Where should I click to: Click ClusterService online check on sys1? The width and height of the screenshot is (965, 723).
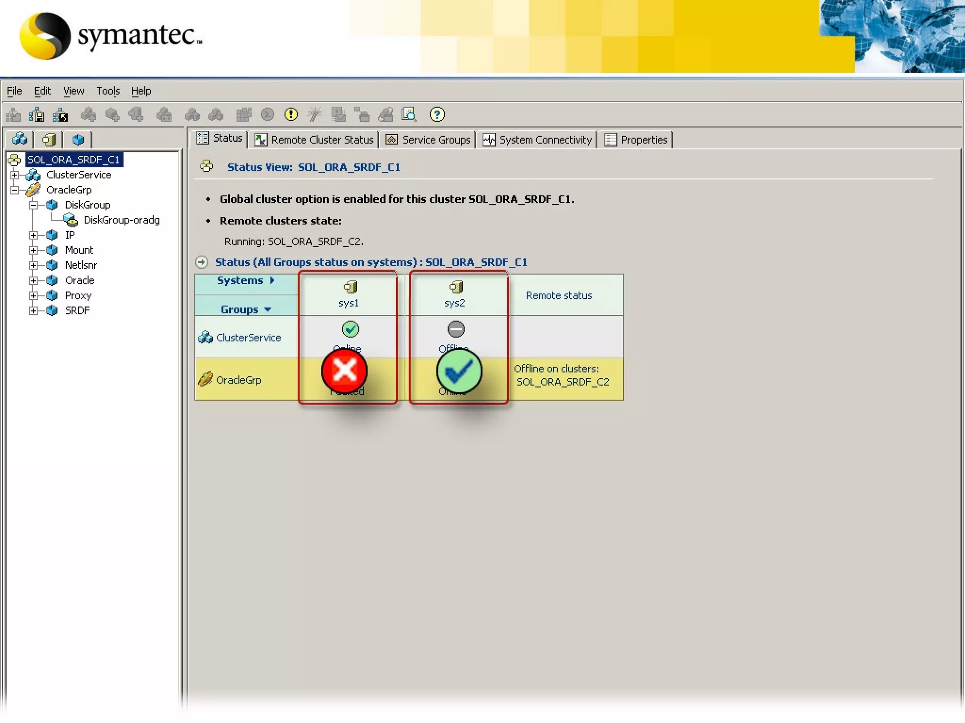click(x=350, y=329)
